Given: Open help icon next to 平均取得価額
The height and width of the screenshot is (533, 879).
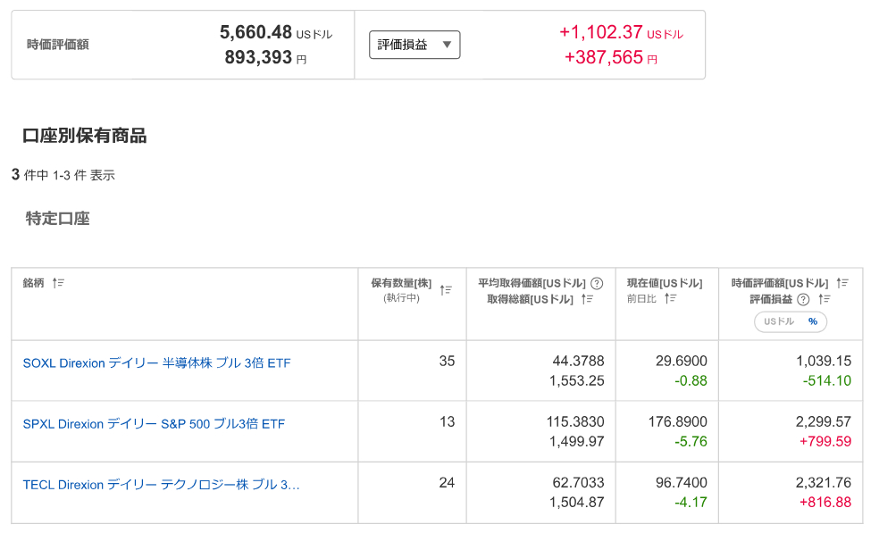Looking at the screenshot, I should (x=597, y=283).
